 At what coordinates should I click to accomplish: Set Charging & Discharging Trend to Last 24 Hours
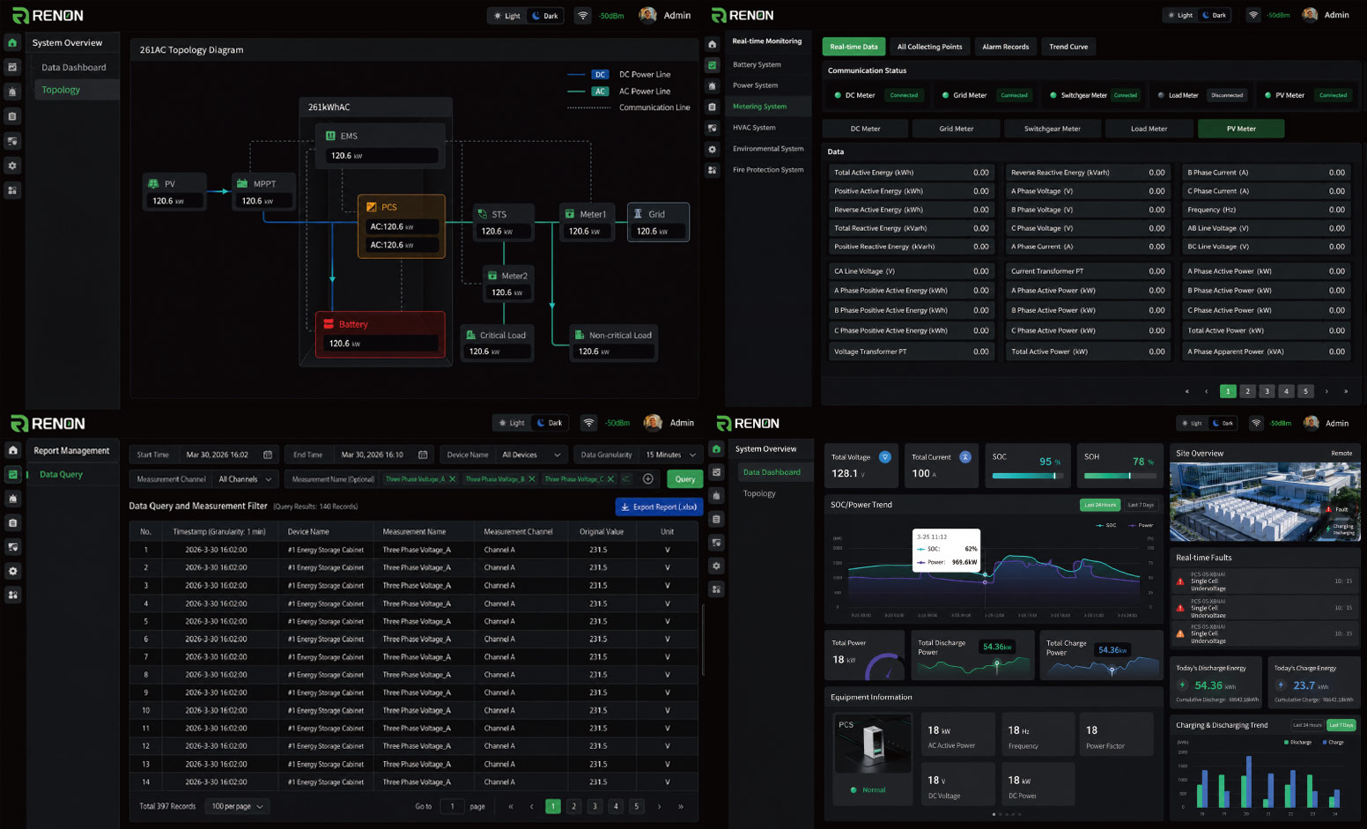coord(1307,725)
